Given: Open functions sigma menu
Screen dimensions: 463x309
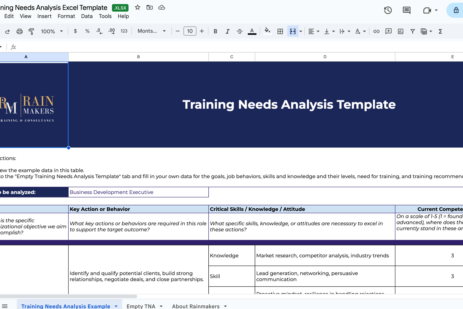Looking at the screenshot, I should tap(440, 31).
